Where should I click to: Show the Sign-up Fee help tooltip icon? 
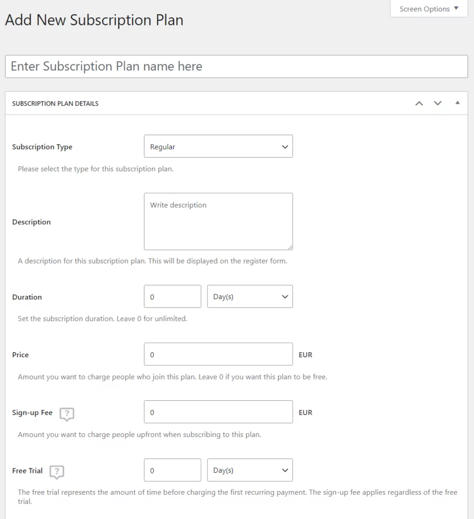pyautogui.click(x=67, y=414)
